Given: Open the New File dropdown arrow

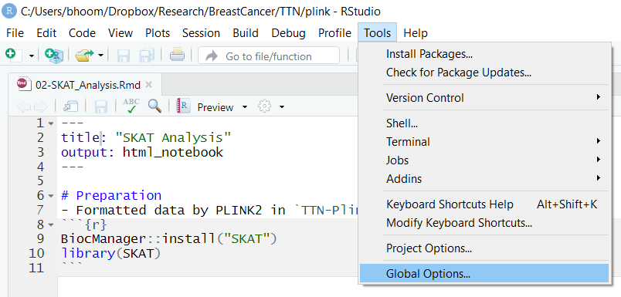Looking at the screenshot, I should pos(32,56).
